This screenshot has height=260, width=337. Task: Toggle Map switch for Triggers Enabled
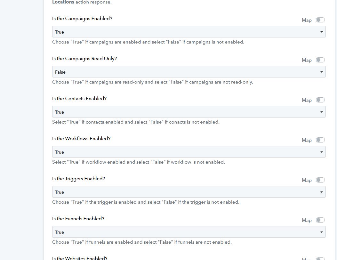point(320,180)
